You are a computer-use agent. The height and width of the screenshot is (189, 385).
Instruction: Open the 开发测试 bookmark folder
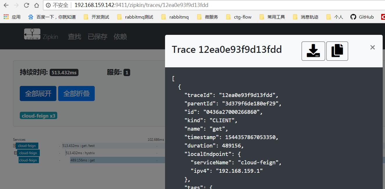click(x=96, y=17)
